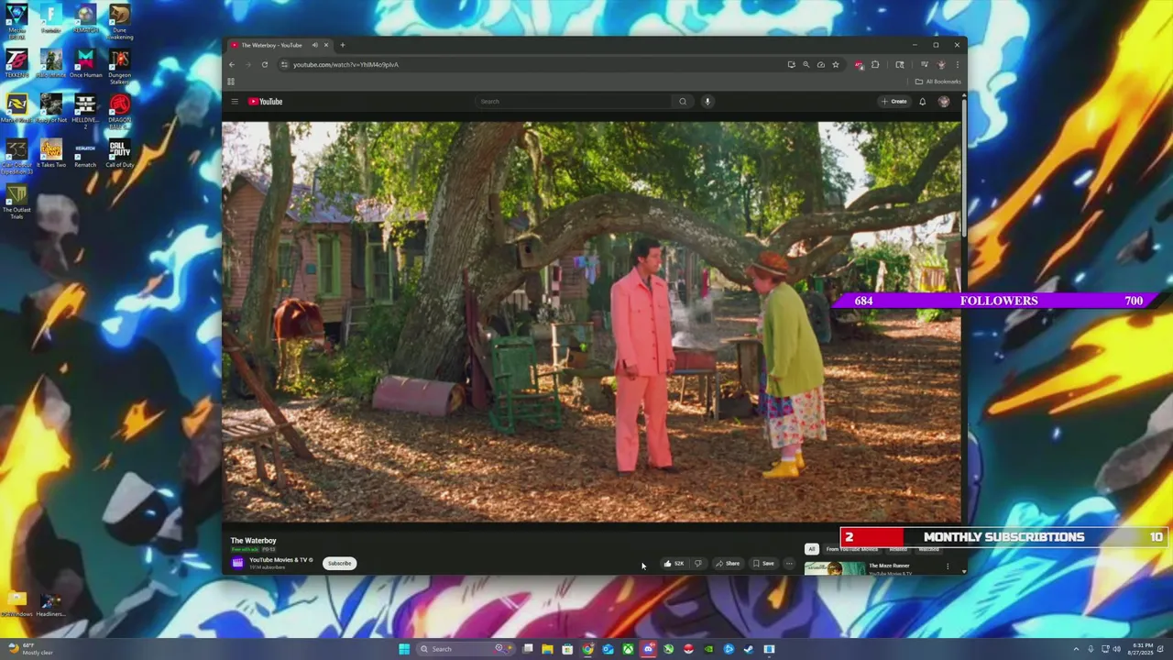Share the Waterboy video

click(x=728, y=564)
